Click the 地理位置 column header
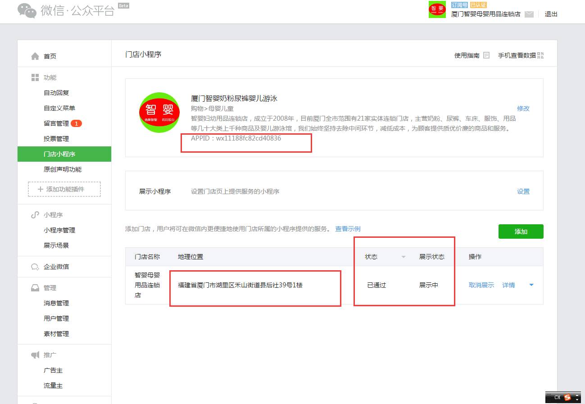This screenshot has height=404, width=585. pyautogui.click(x=190, y=257)
